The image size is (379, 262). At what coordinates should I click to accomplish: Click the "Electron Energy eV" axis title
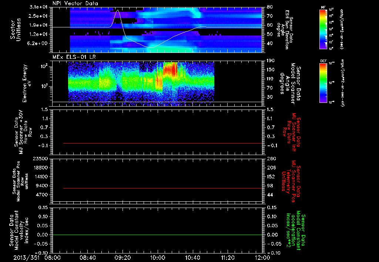point(27,83)
